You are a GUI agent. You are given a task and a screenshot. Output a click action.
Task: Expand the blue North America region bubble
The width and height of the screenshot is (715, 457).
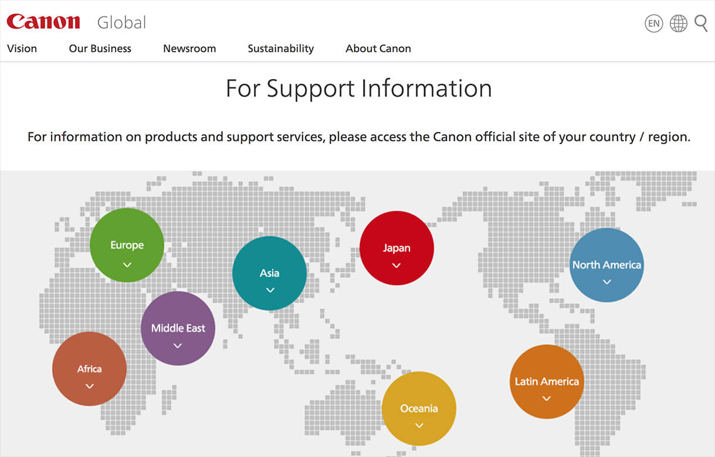click(x=606, y=265)
